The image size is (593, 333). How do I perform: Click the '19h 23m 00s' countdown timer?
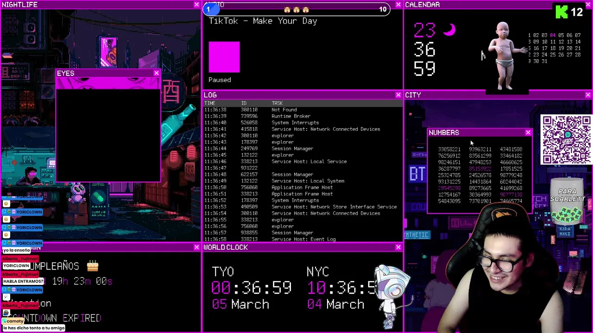(x=82, y=281)
